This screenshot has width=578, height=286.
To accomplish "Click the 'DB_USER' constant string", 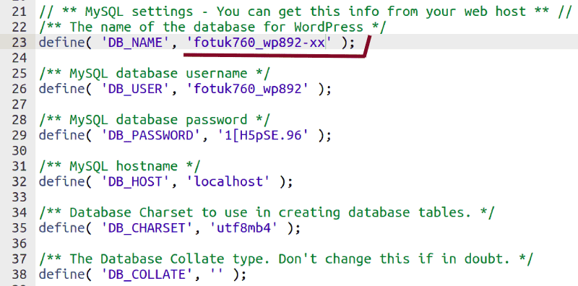I will [x=135, y=89].
